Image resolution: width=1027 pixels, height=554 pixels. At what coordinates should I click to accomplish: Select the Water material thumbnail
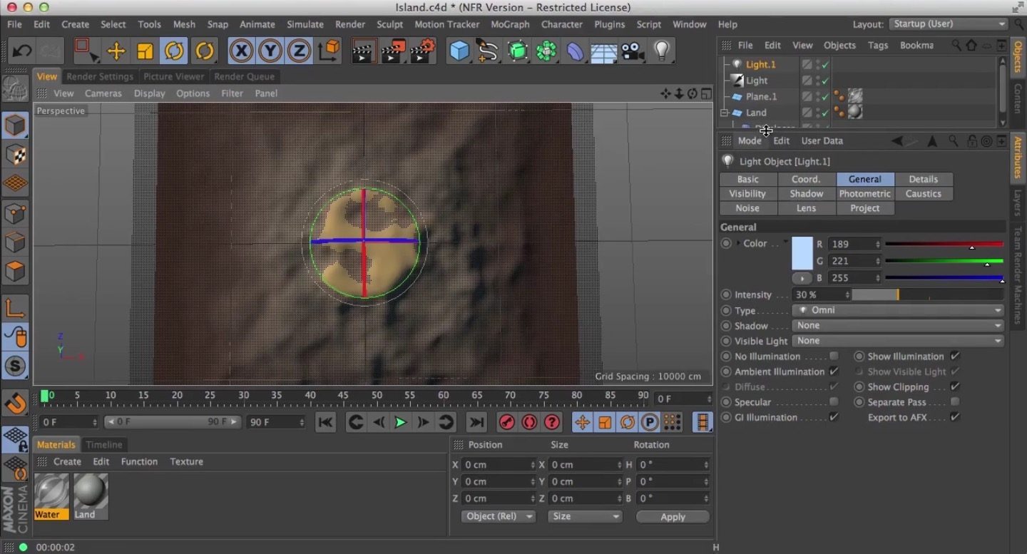click(52, 492)
